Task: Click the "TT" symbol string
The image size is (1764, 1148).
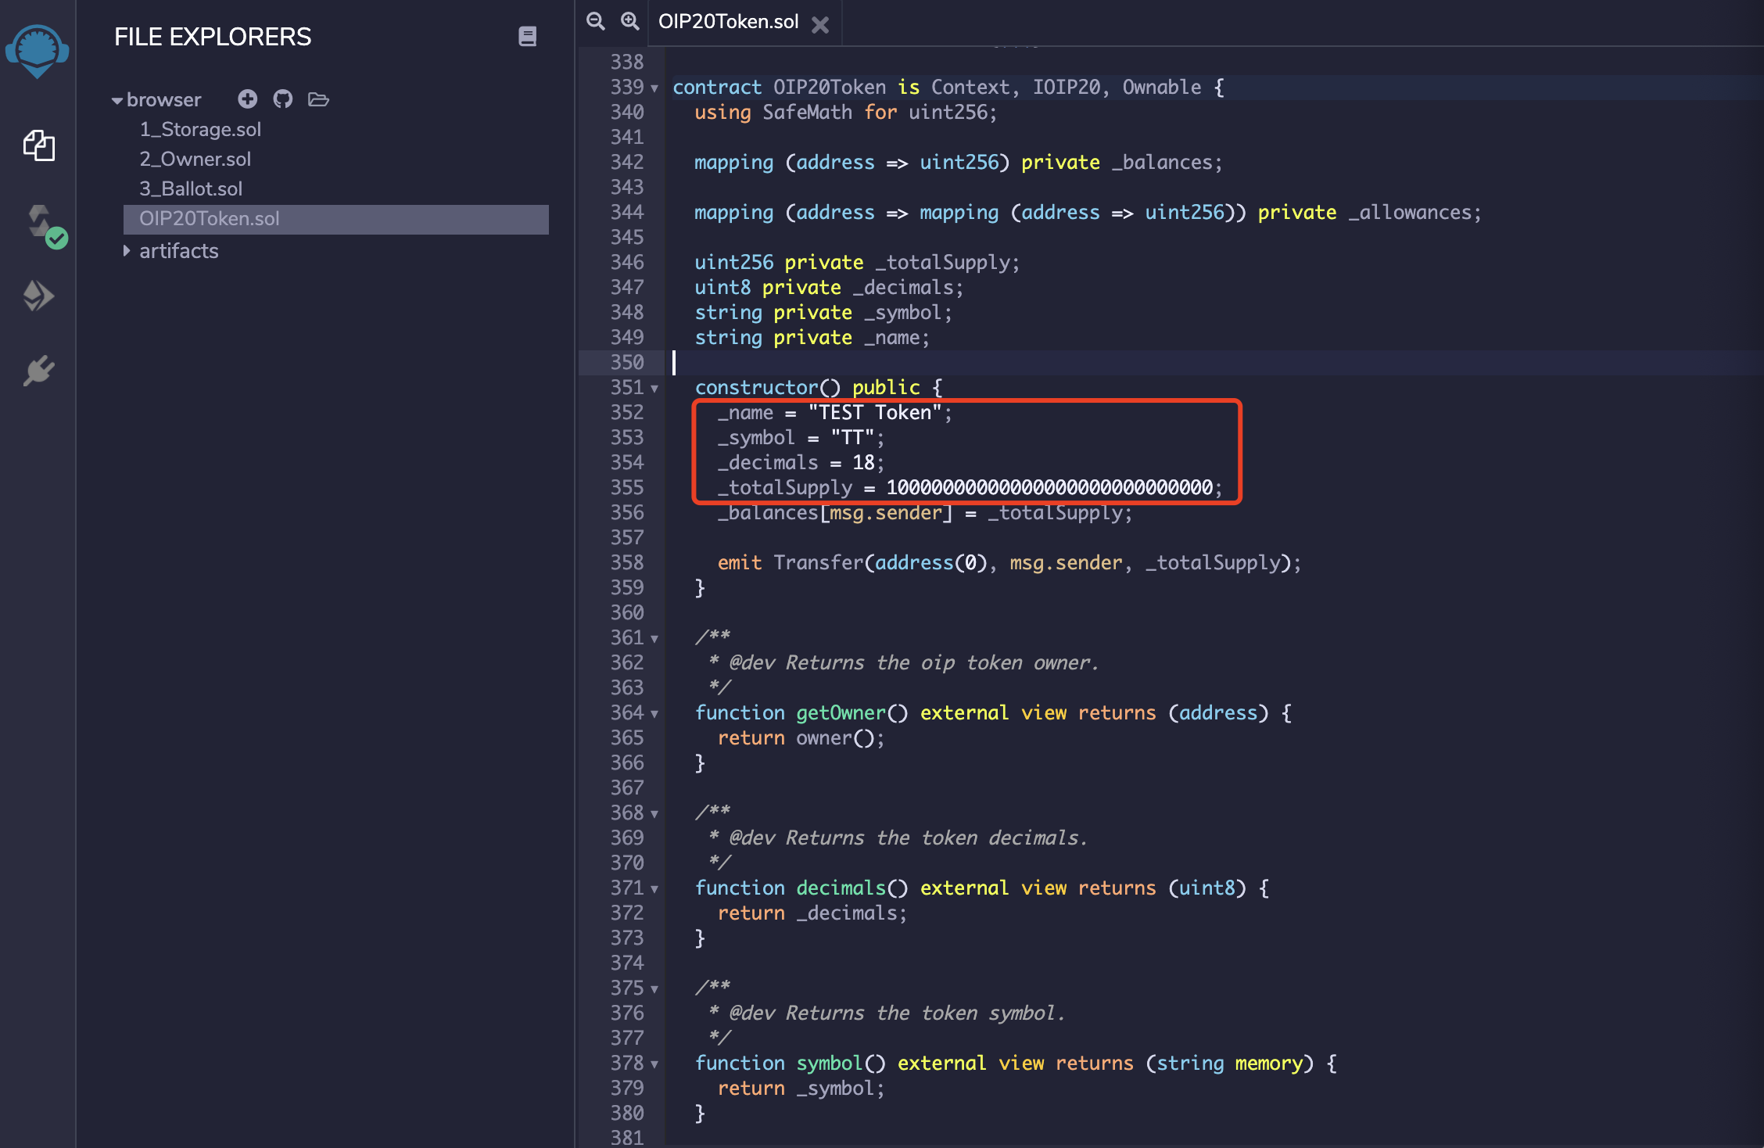Action: (852, 437)
